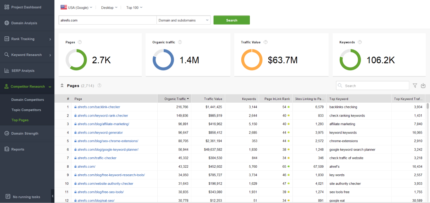The height and width of the screenshot is (203, 430).
Task: Sort by the Keywords column header
Action: pos(242,99)
